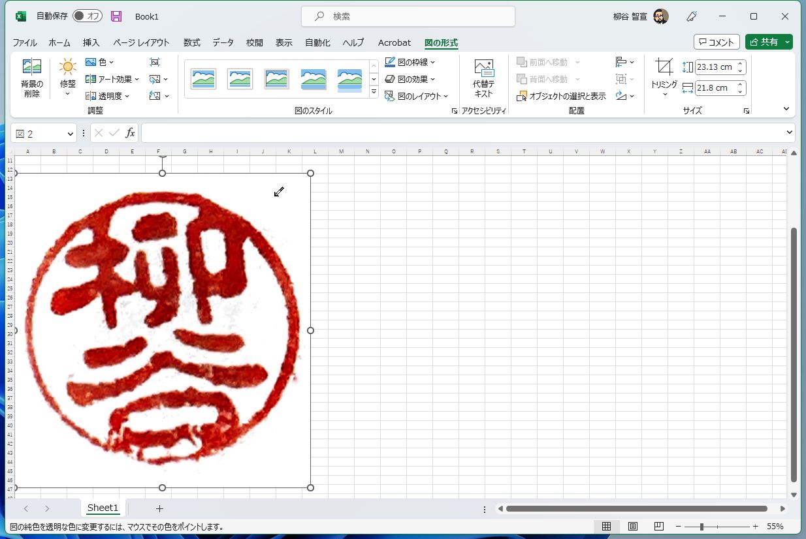Viewport: 806px width, 539px height.
Task: Open 図の枠線 (Picture Border) menu
Action: (410, 62)
